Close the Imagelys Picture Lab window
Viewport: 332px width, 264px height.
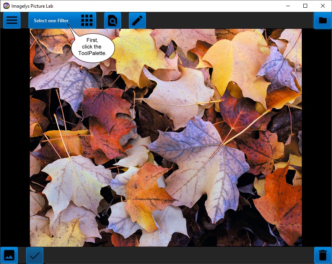323,6
